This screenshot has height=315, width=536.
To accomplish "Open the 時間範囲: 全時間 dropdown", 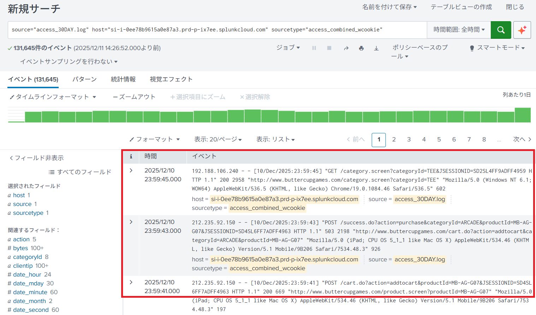I will coord(459,30).
